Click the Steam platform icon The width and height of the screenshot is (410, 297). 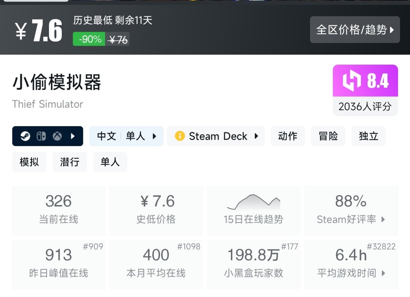tap(25, 136)
